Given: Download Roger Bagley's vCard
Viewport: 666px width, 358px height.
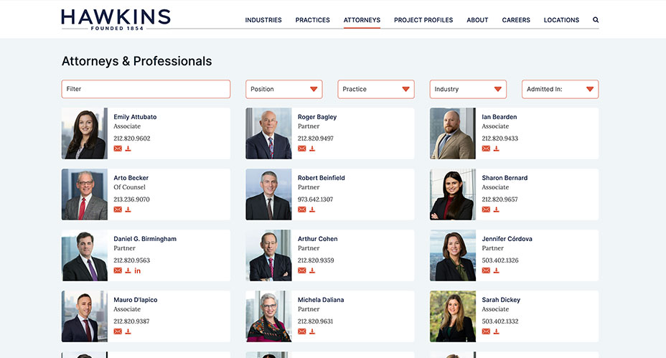Looking at the screenshot, I should tap(312, 149).
